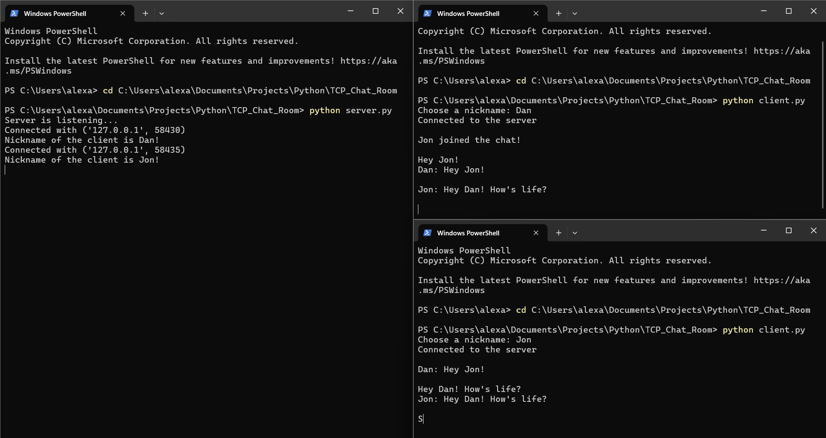Minimize the Dan client PowerShell window

pos(764,11)
